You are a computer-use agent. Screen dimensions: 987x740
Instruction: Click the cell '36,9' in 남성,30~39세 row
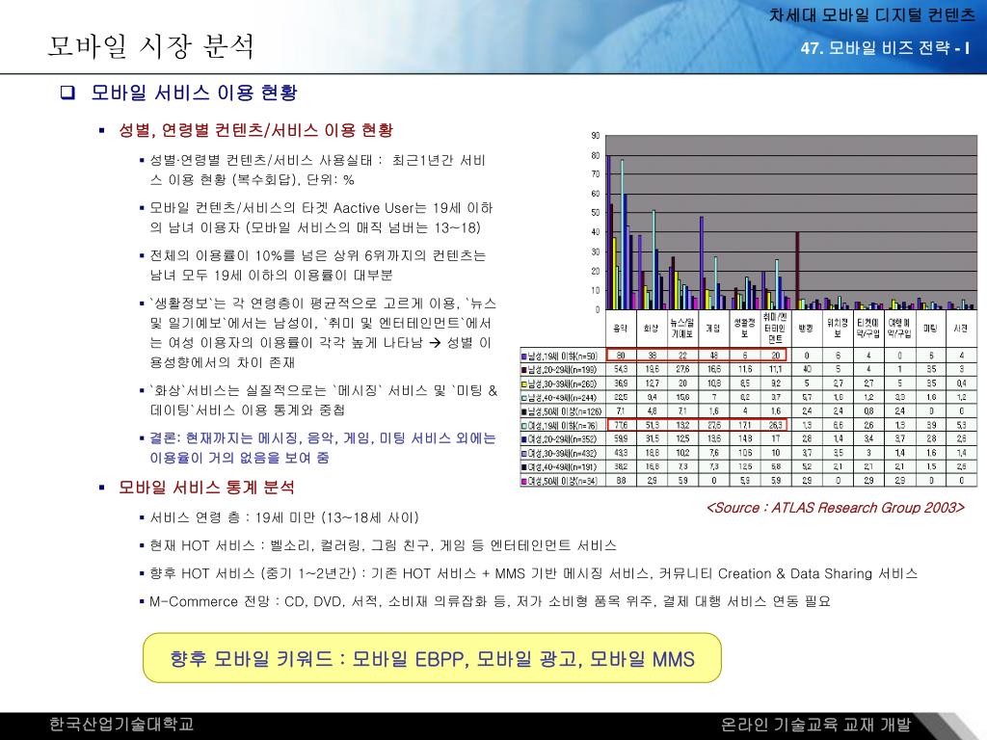click(621, 383)
